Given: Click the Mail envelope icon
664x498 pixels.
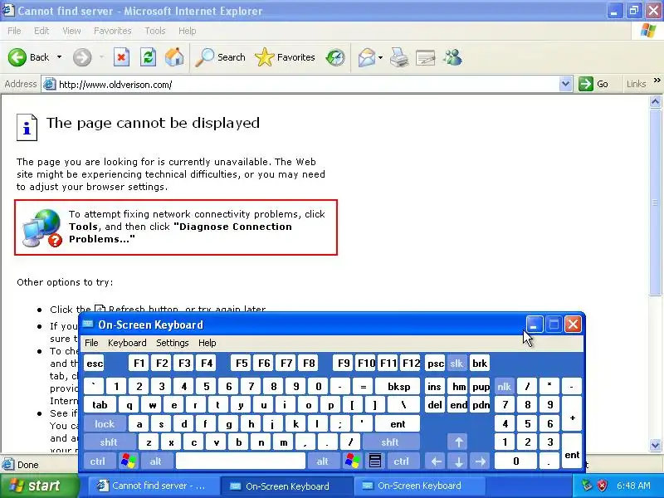Looking at the screenshot, I should pyautogui.click(x=366, y=57).
